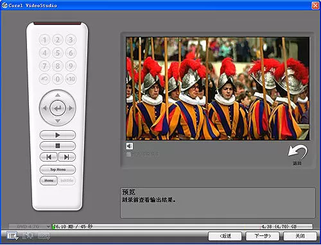Viewport: 321px width, 245px height.
Task: Click the Top Menu remote button
Action: pyautogui.click(x=58, y=169)
